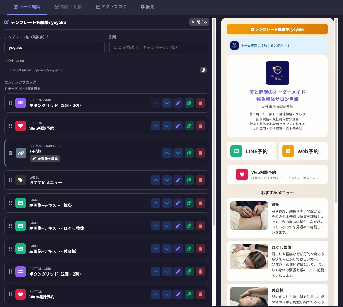343x307 pixels.
Task: Click テンプレート編集中: yoyaku orange banner
Action: point(277,29)
